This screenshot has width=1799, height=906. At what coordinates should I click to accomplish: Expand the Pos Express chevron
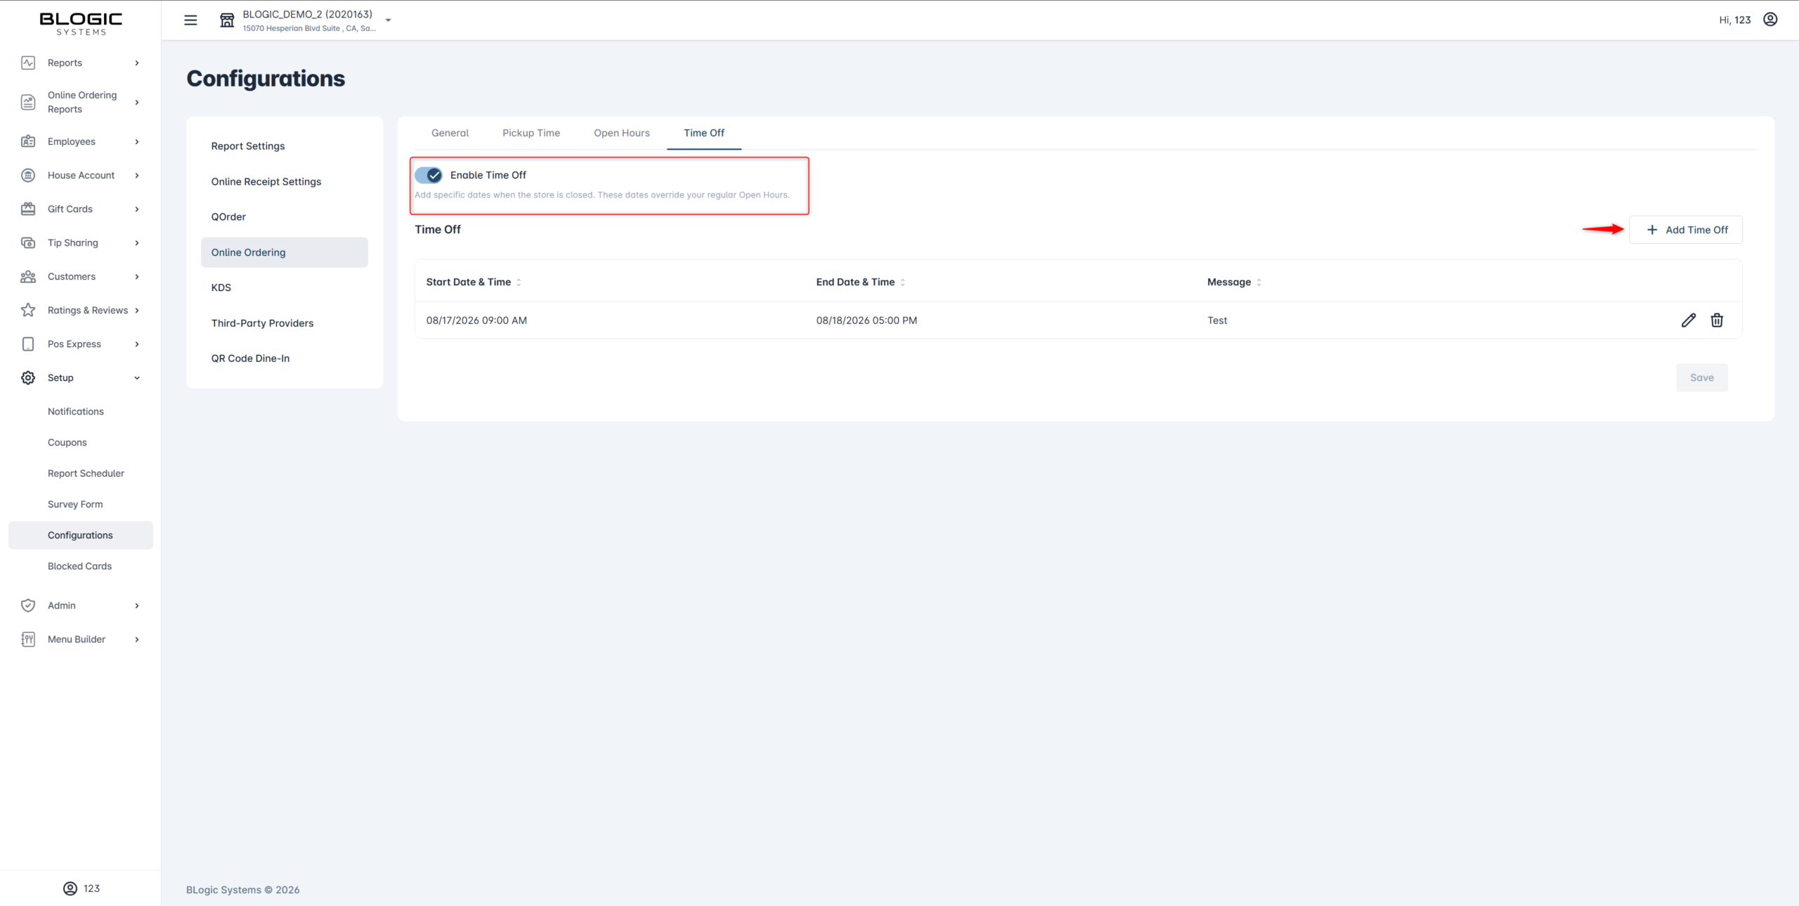point(137,344)
